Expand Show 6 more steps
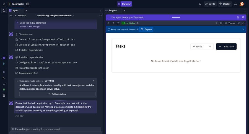 (24, 34)
